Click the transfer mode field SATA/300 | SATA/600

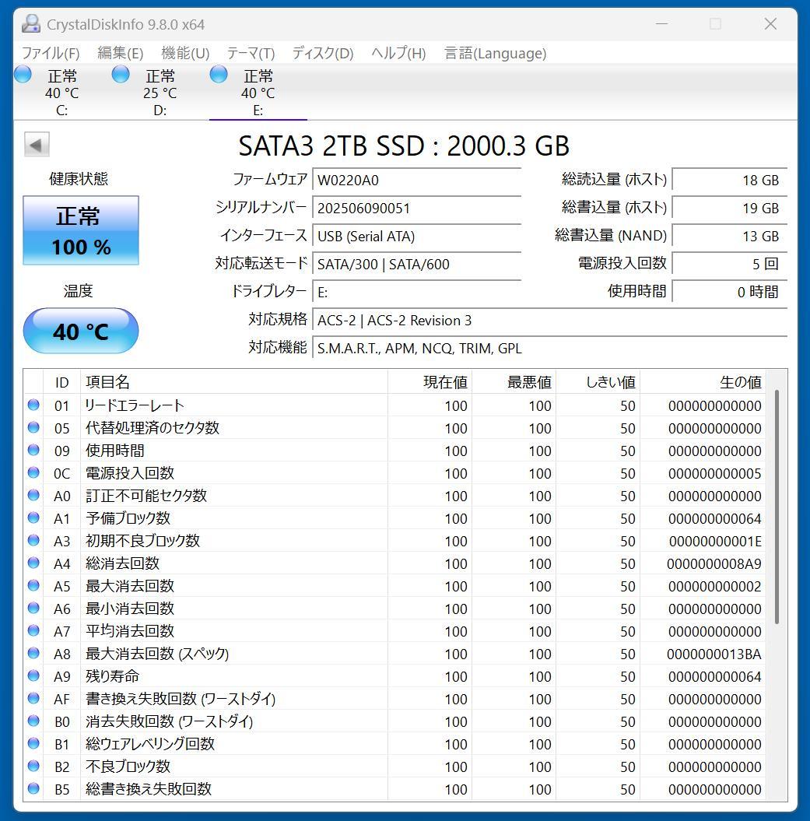tap(416, 264)
